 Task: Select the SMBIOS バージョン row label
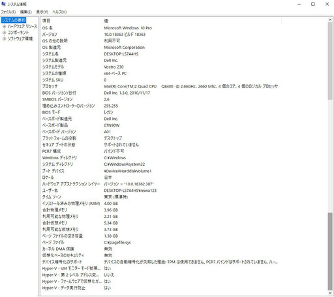pyautogui.click(x=57, y=99)
